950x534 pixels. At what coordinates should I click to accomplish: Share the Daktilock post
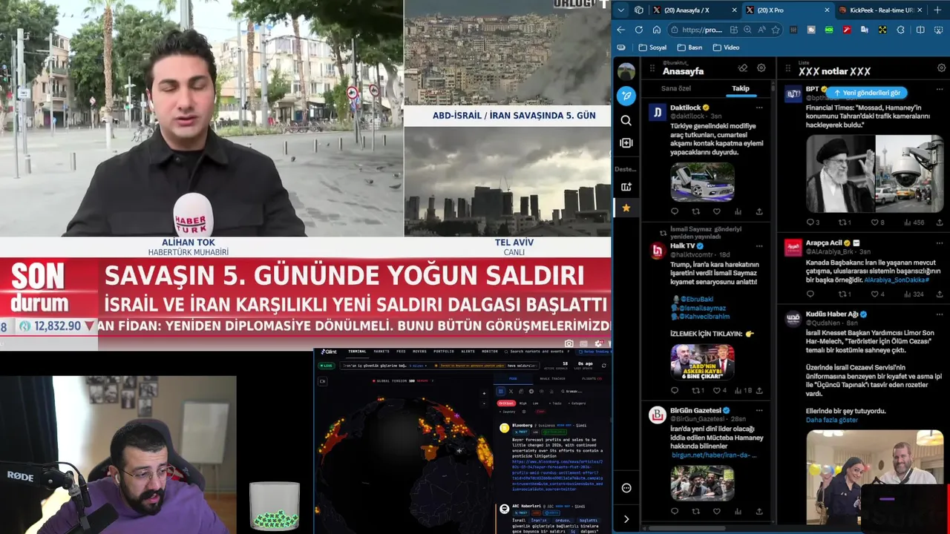(759, 211)
